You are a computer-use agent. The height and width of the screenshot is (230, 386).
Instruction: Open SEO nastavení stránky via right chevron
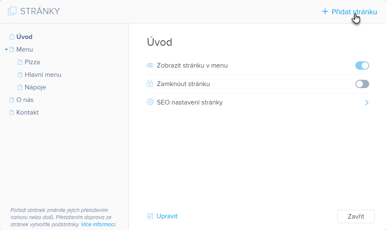[x=367, y=102]
